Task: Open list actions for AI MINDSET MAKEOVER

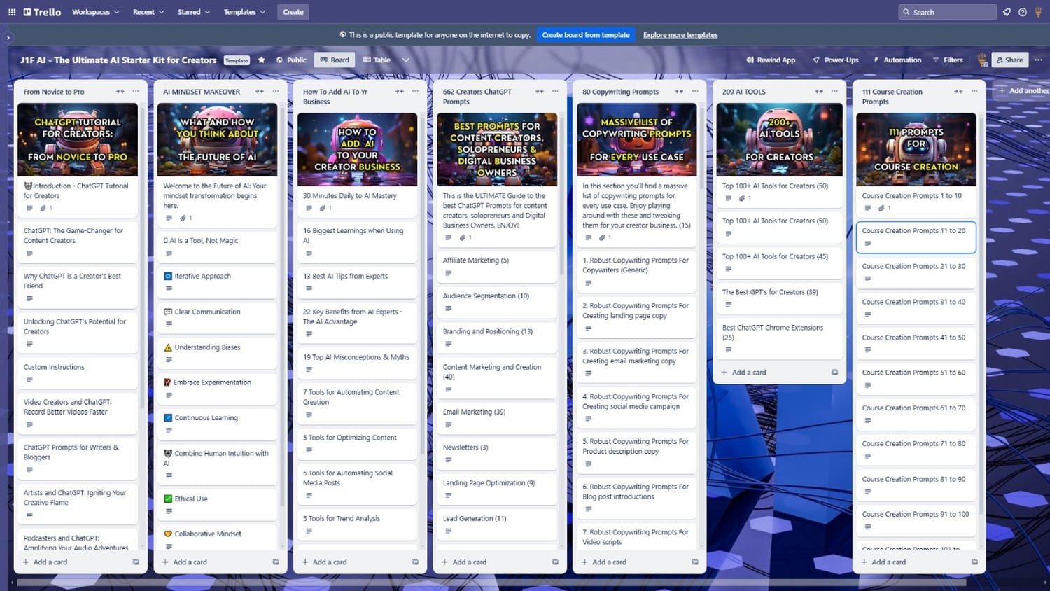Action: click(x=276, y=92)
